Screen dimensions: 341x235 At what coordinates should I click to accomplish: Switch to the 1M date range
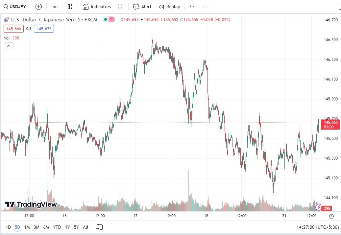point(27,227)
